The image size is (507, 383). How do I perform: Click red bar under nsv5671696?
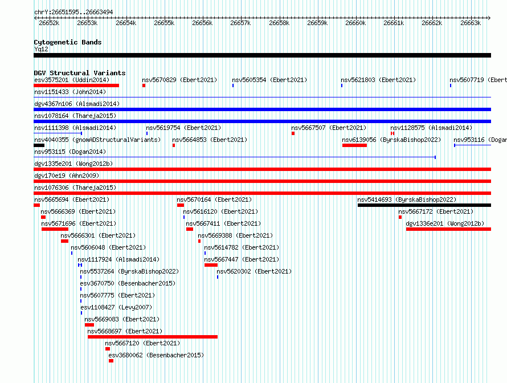pyautogui.click(x=55, y=229)
